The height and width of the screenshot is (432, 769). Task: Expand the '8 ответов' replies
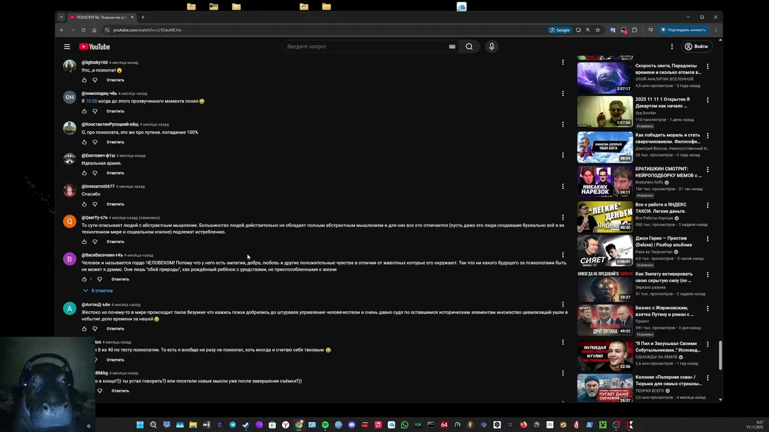[x=98, y=290]
